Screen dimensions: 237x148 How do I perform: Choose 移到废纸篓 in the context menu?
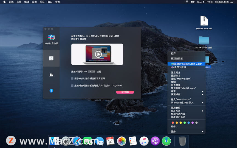pos(186,58)
